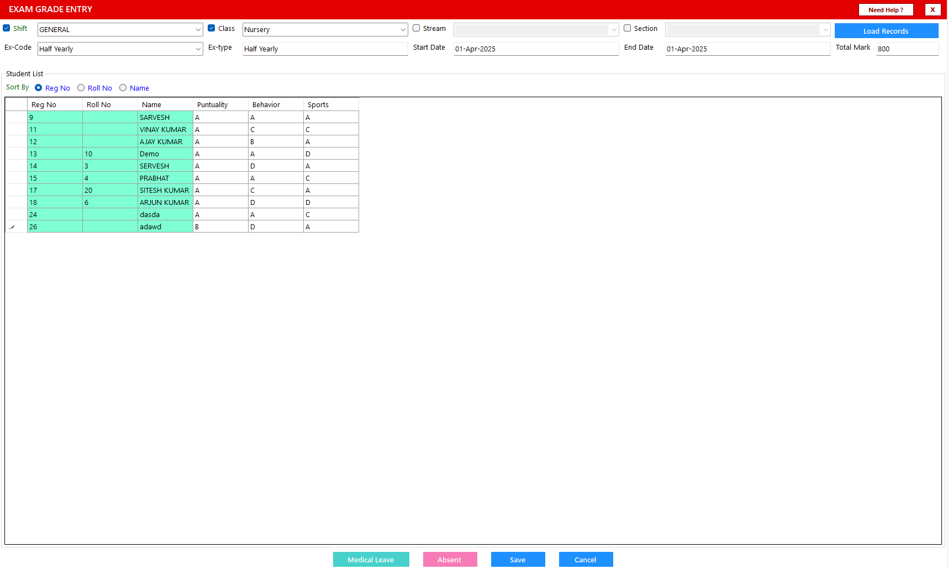Click Behavior grade C for SITESH KUMAR
This screenshot has height=569, width=948.
276,190
